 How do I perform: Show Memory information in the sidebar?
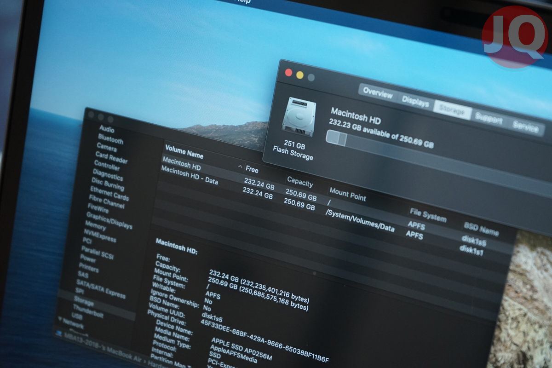pos(95,225)
